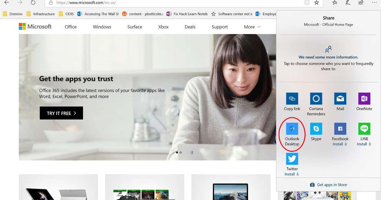Image resolution: width=381 pixels, height=200 pixels.
Task: Open content - pbatticsite bookmark
Action: pyautogui.click(x=142, y=14)
